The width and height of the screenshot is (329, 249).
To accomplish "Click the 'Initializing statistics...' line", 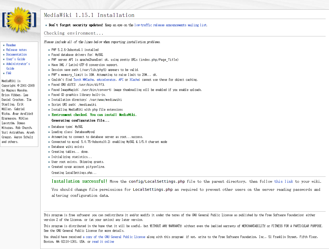I will 72,157.
